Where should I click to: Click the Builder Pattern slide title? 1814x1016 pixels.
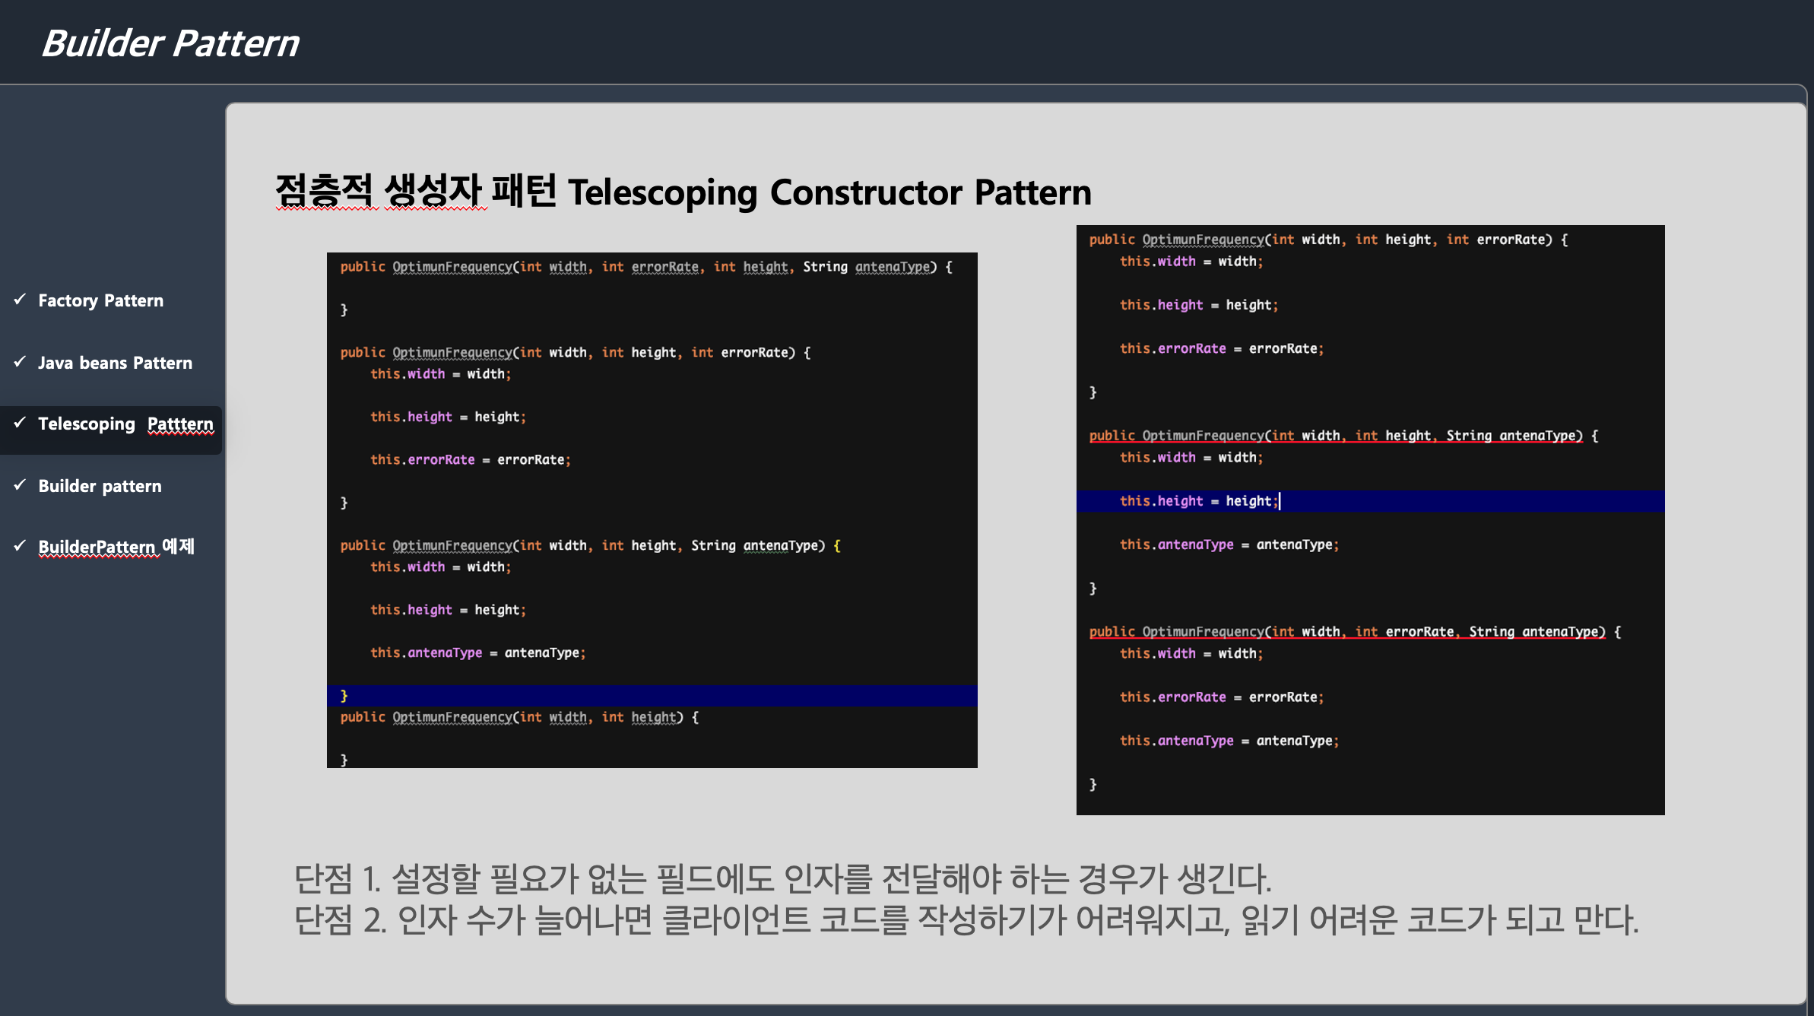[170, 43]
